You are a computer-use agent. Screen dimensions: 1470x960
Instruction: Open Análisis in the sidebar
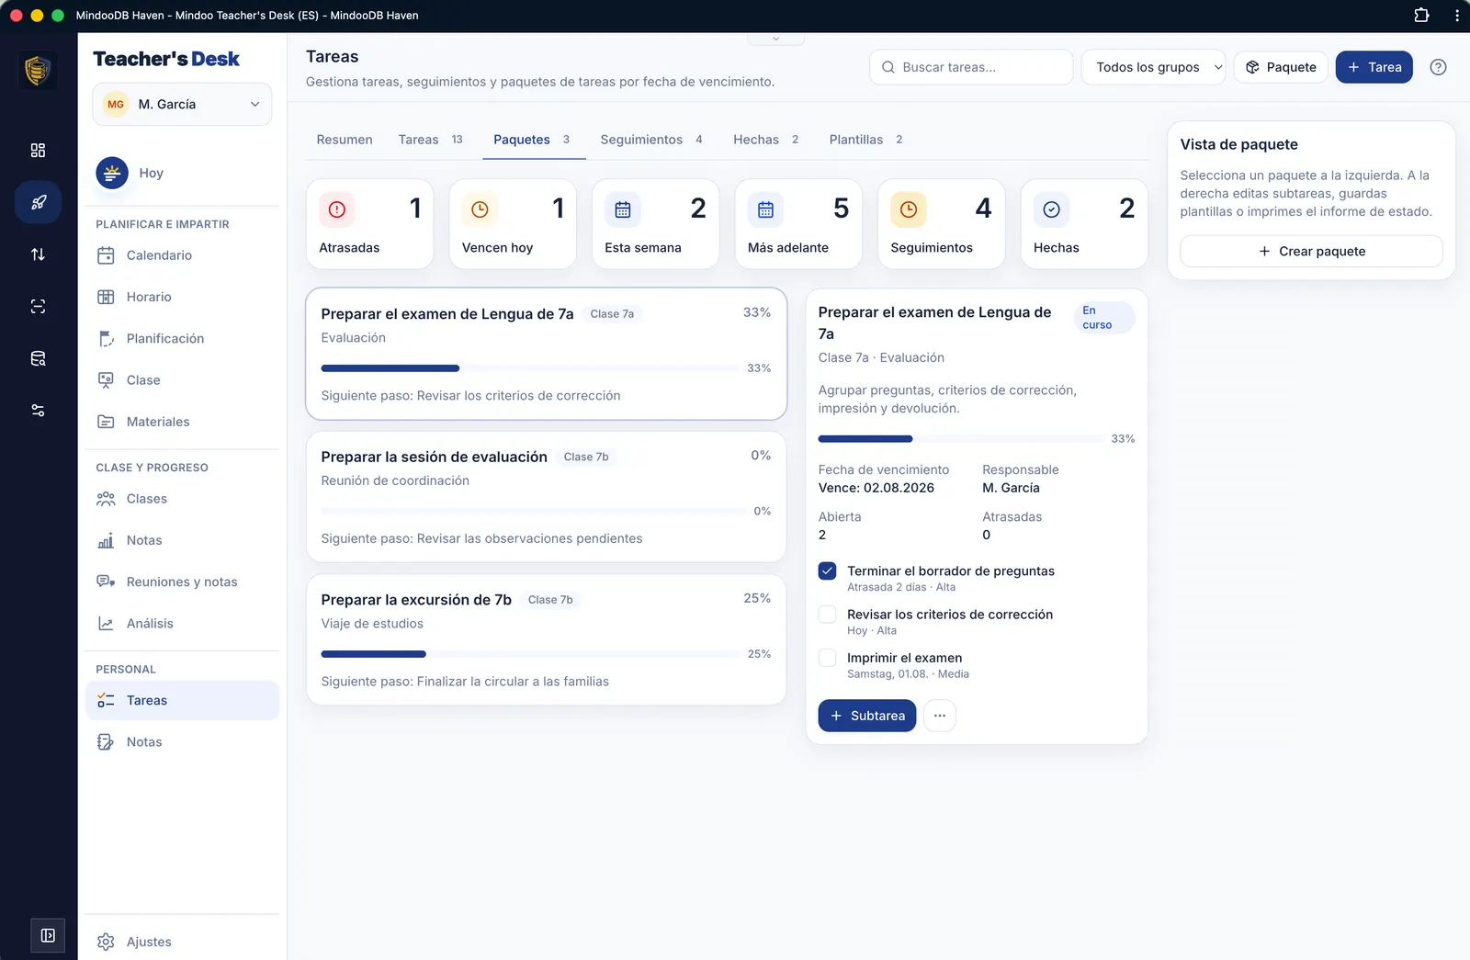[x=182, y=623]
